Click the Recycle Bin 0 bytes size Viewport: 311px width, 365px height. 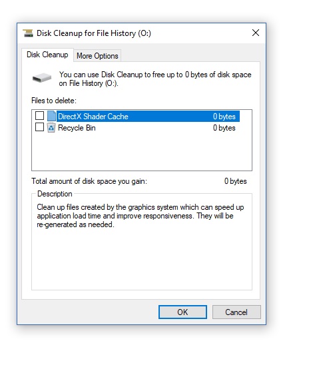pos(224,128)
